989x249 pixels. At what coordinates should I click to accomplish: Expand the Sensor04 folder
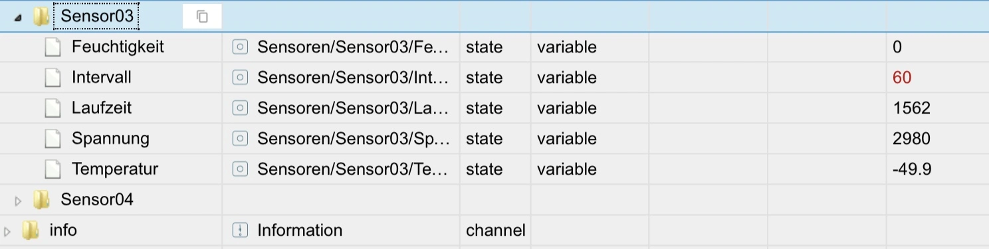[x=18, y=201]
